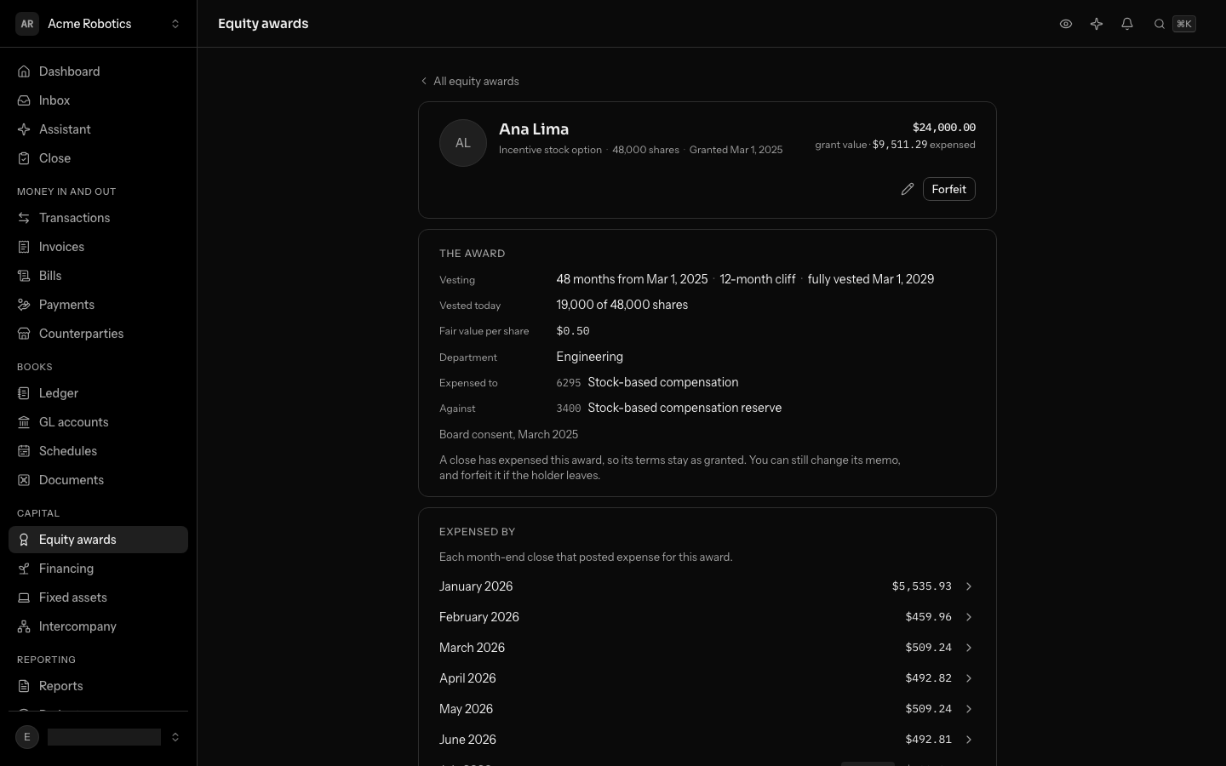Open Dashboard in the sidebar
This screenshot has width=1226, height=766.
98,71
